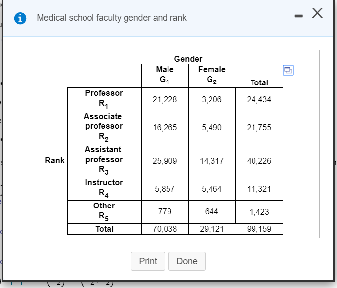Click the dialog title text
Screen dimensions: 337x288
point(112,18)
